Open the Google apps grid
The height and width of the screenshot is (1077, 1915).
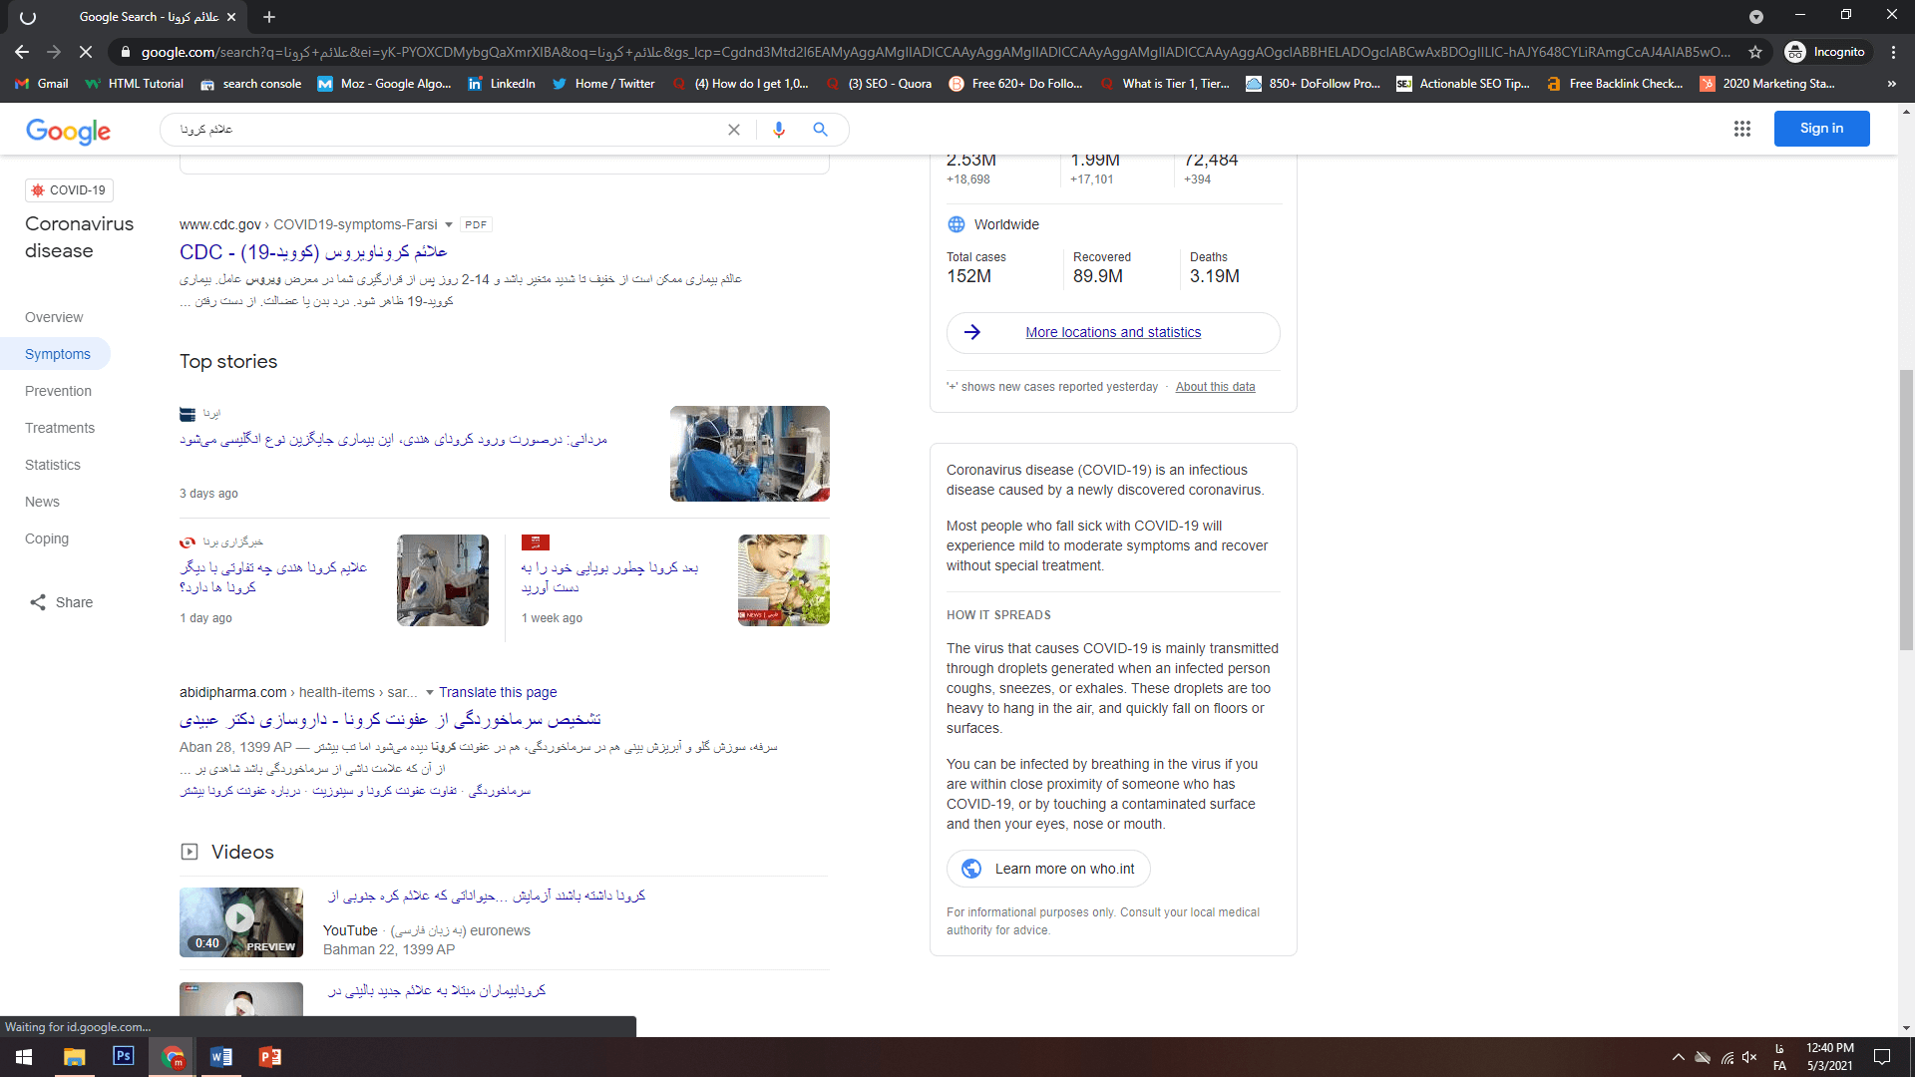coord(1742,129)
